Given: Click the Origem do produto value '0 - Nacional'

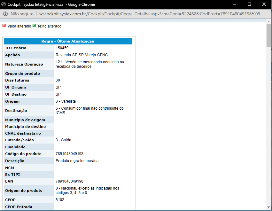Looking at the screenshot, I should click(x=87, y=191).
